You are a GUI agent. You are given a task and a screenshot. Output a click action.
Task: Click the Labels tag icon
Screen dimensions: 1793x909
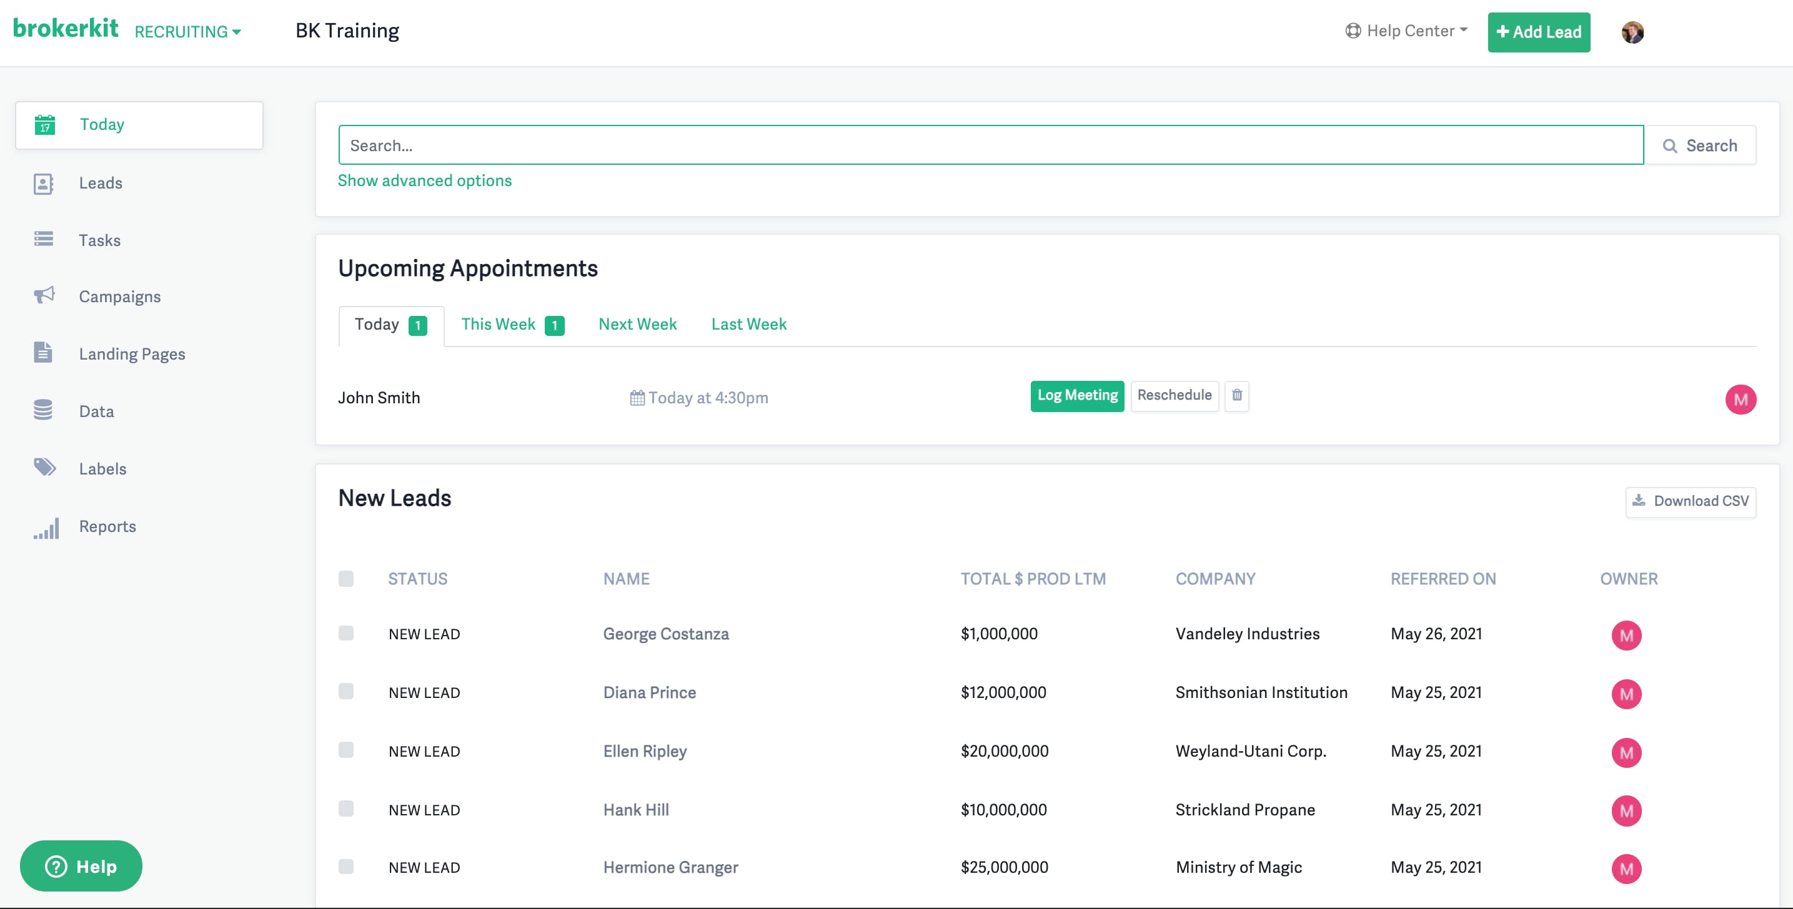44,466
